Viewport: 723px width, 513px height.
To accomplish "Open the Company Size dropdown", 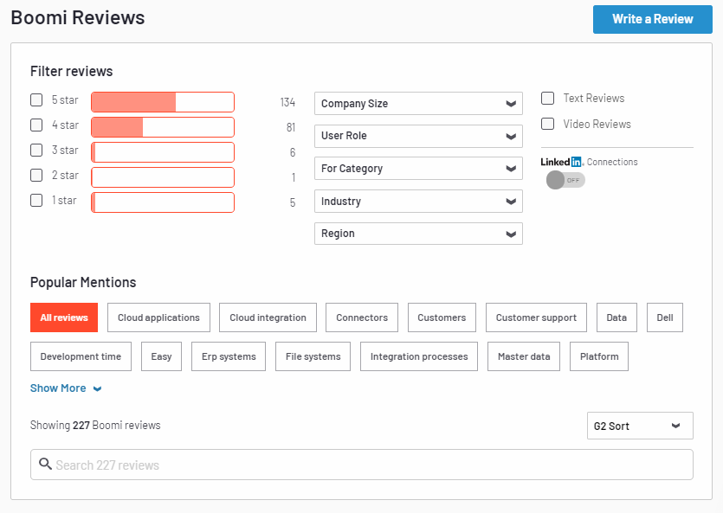I will [418, 104].
